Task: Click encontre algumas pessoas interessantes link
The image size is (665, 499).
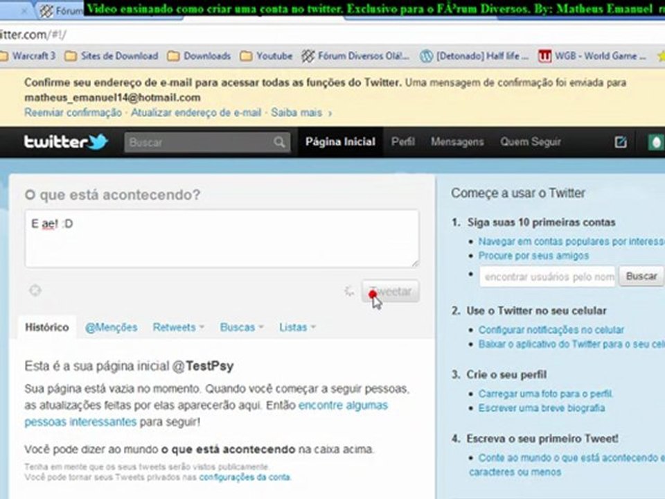Action: tap(343, 405)
